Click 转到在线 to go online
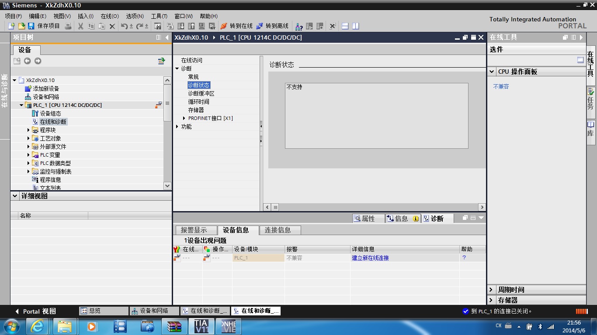This screenshot has width=597, height=335. point(236,26)
